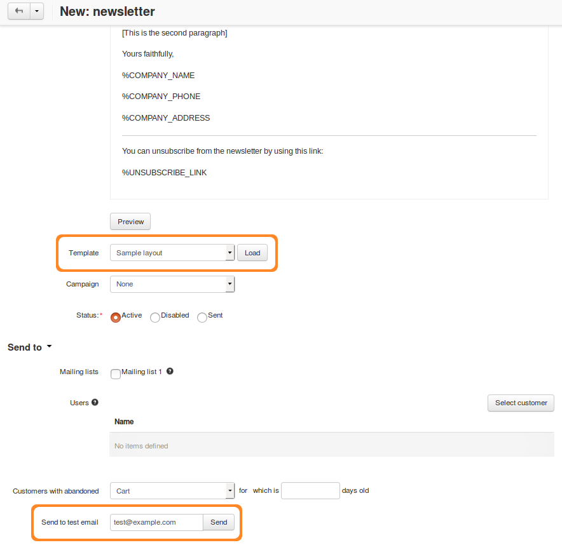Click the help icon next to Mailing list 1
Image resolution: width=562 pixels, height=545 pixels.
[170, 372]
